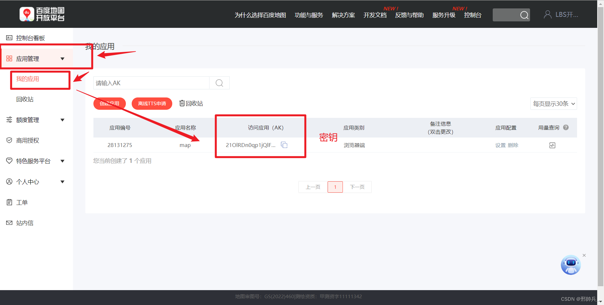604x305 pixels.
Task: Open 工单 sidebar item
Action: 22,202
